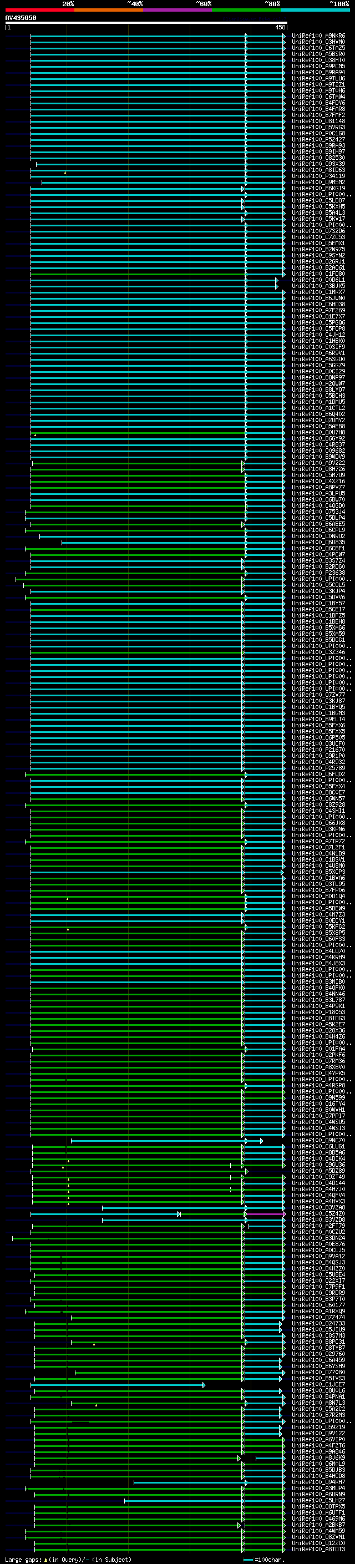Select label UniRef100_A2BKB7
The height and width of the screenshot is (1564, 355).
coord(318,1525)
